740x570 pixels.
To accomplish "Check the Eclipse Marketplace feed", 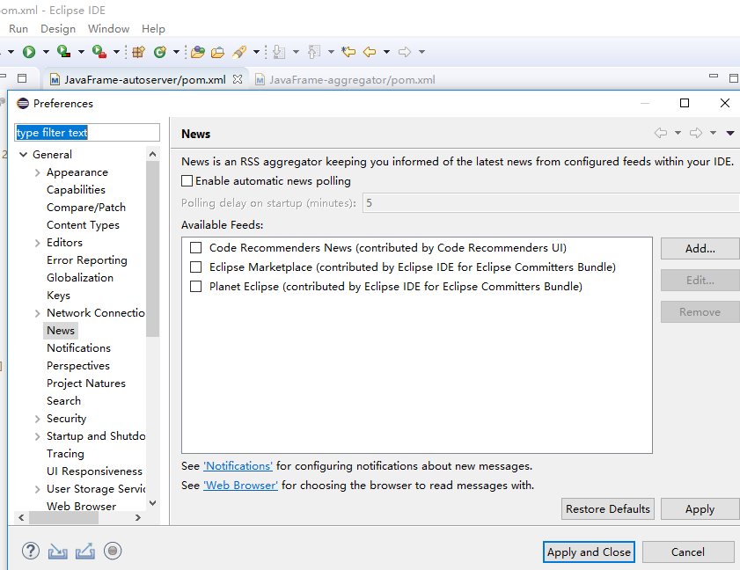I will [x=195, y=267].
